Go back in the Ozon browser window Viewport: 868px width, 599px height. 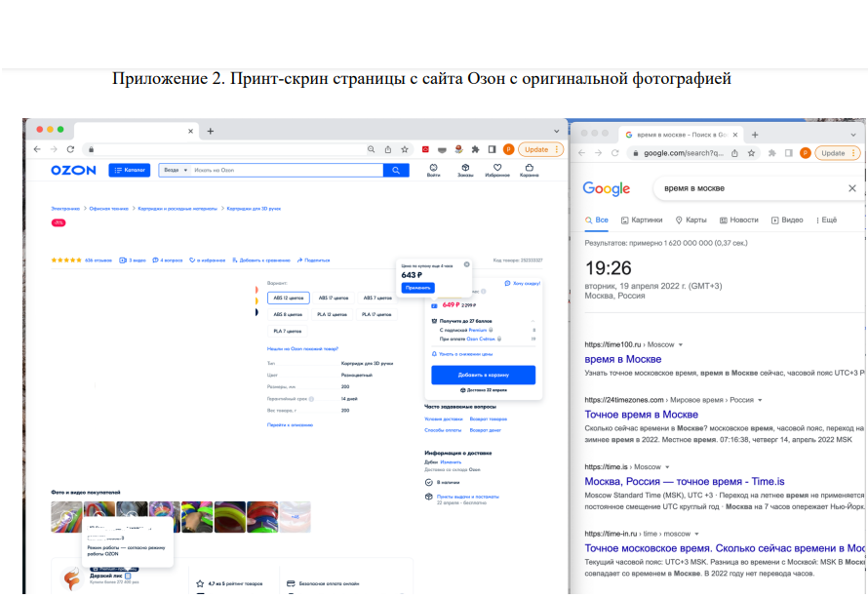click(37, 149)
